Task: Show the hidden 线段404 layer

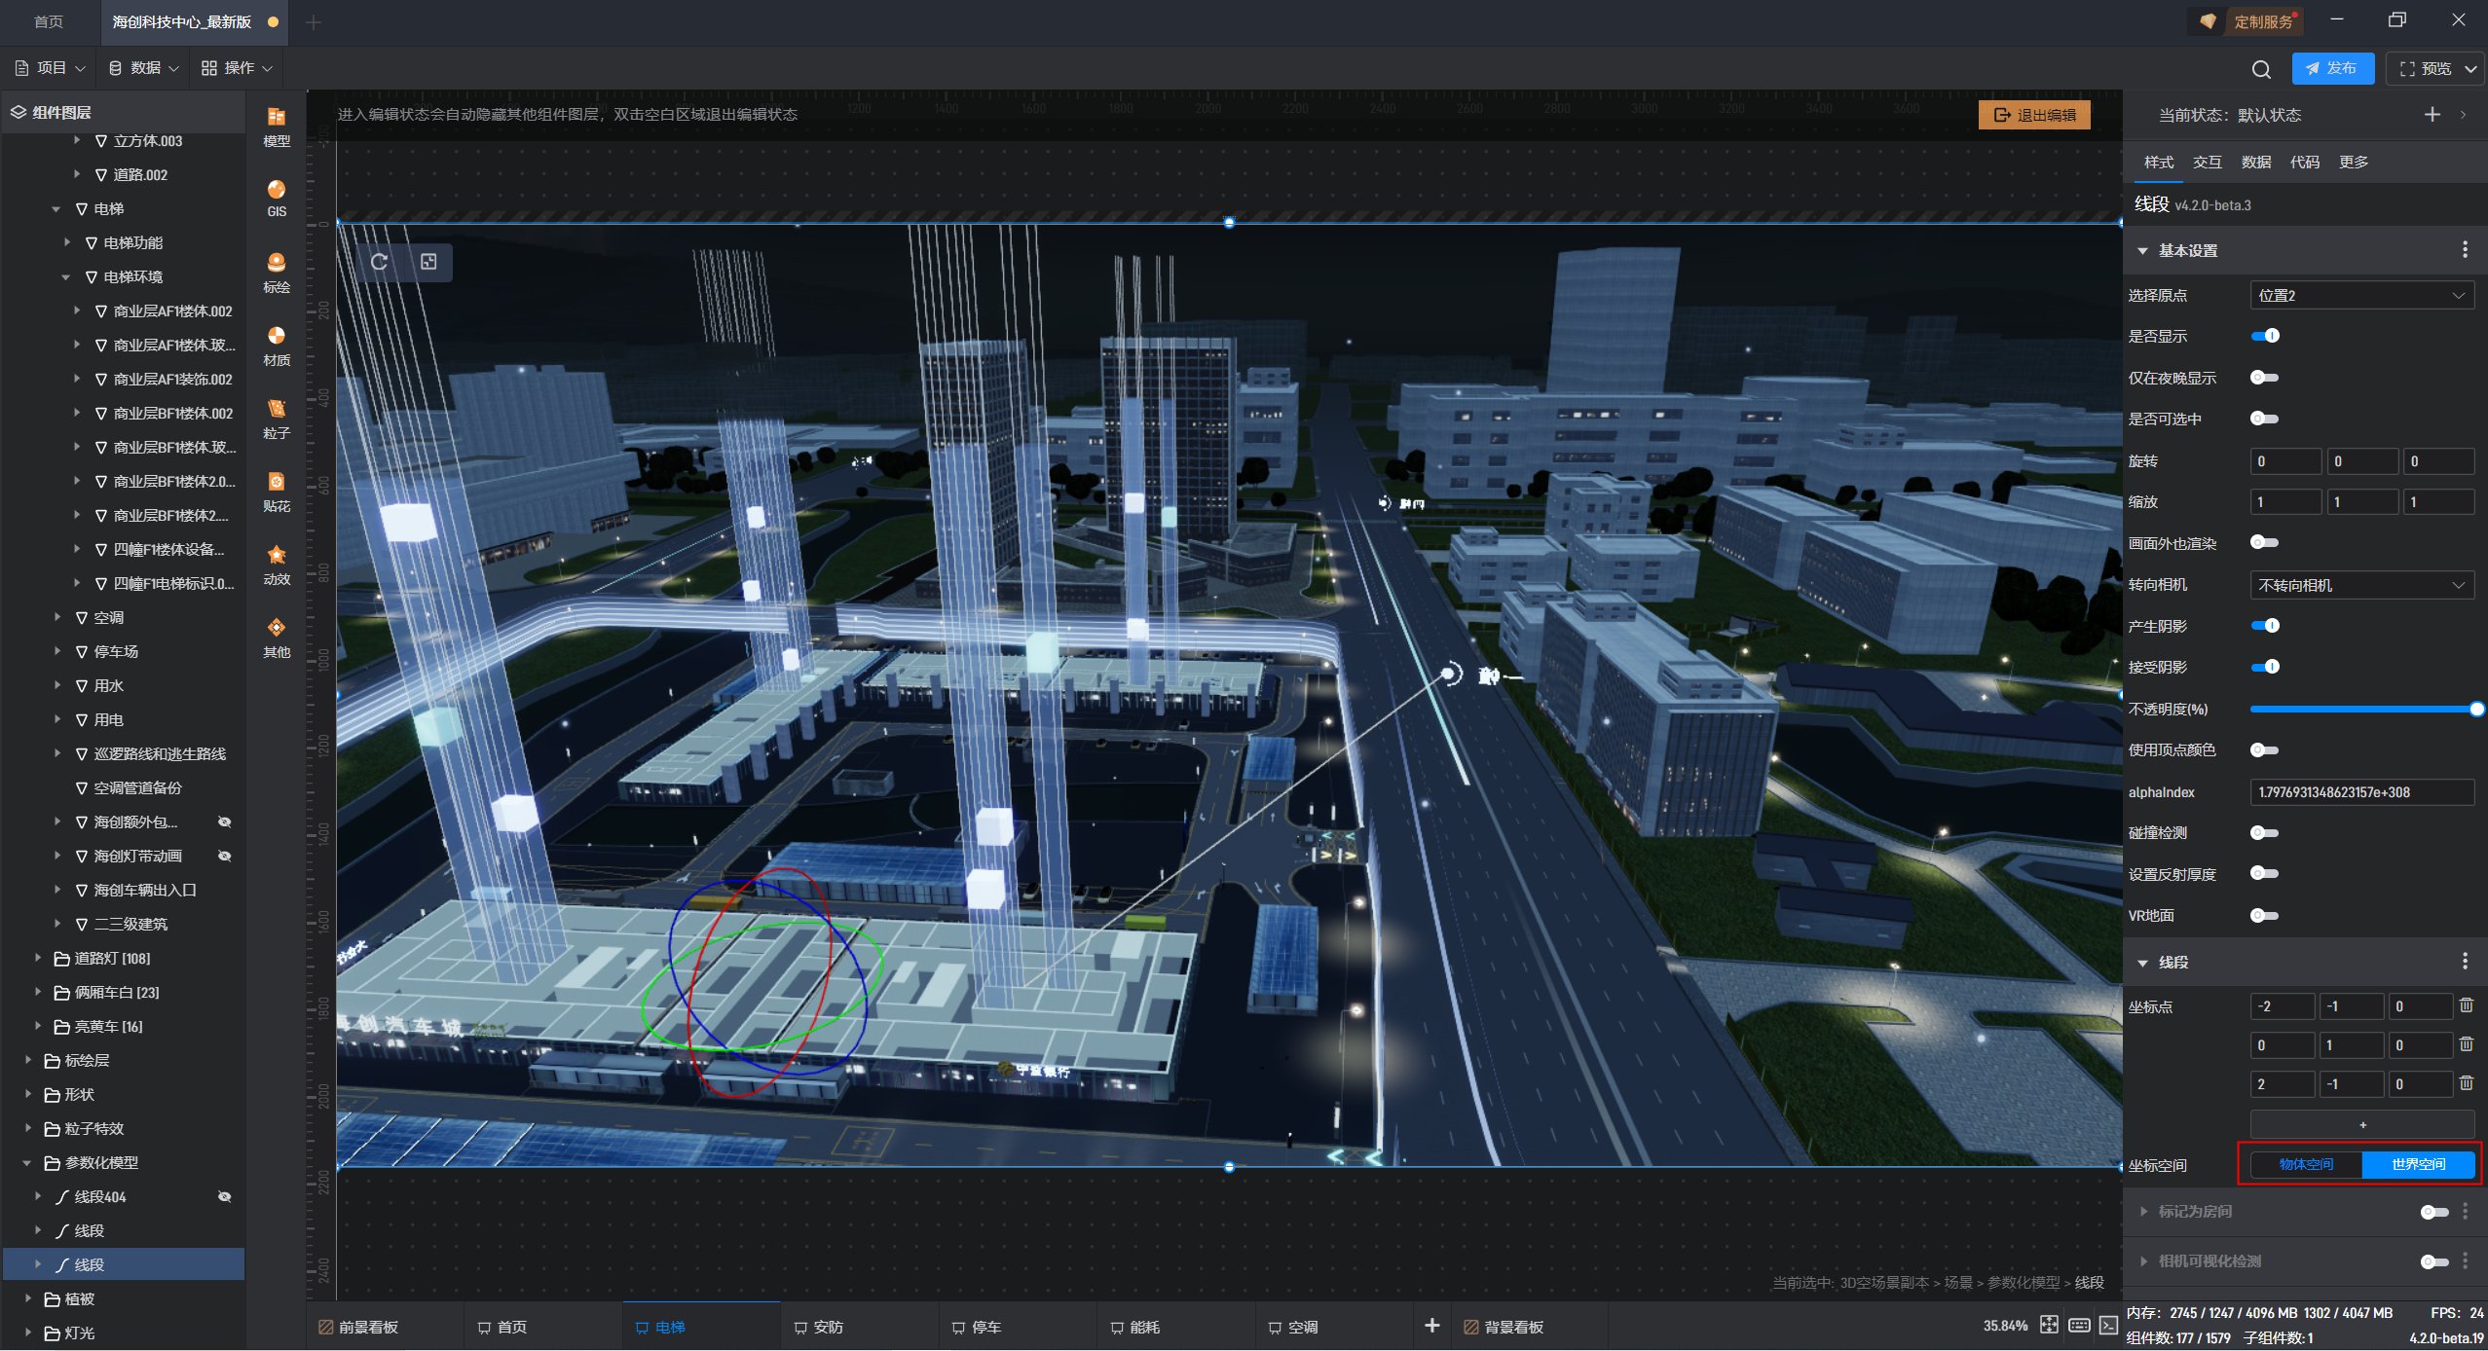Action: [x=225, y=1197]
